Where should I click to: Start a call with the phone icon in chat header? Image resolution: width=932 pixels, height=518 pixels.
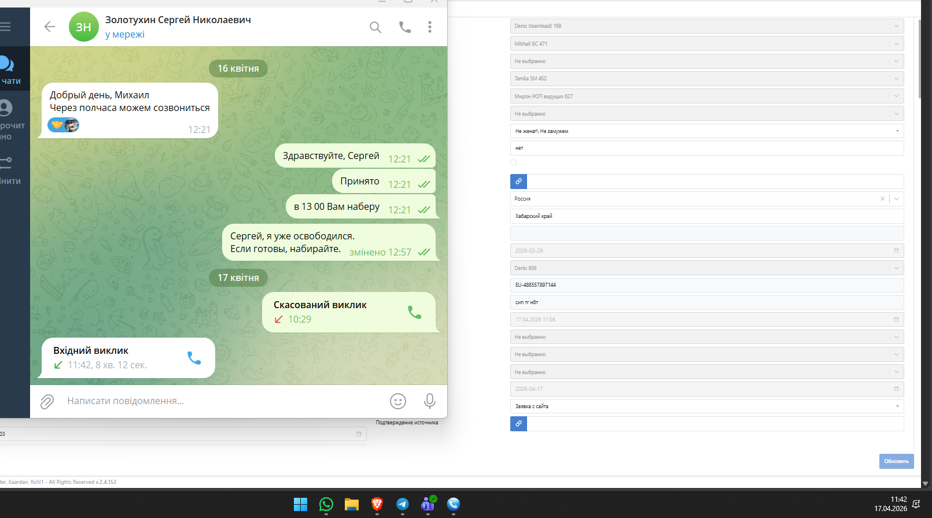pos(405,27)
